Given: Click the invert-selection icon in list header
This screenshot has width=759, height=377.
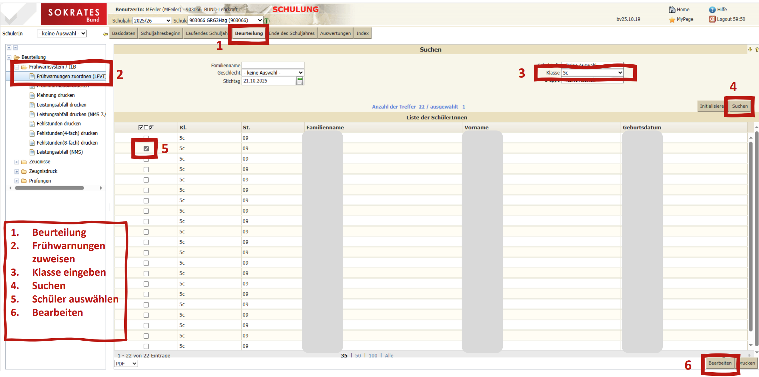Looking at the screenshot, I should (x=151, y=127).
